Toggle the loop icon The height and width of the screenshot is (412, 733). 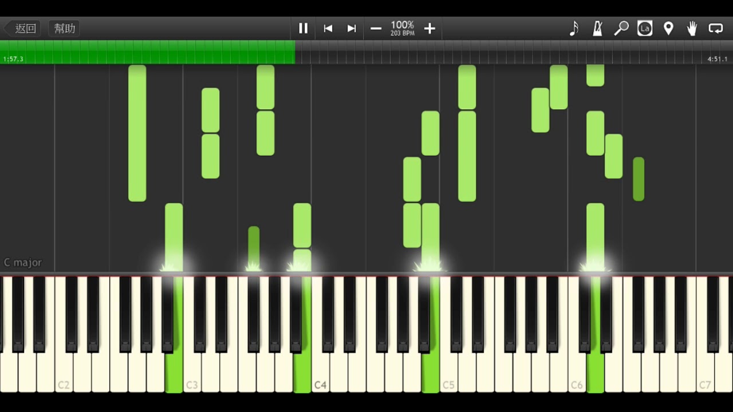716,28
